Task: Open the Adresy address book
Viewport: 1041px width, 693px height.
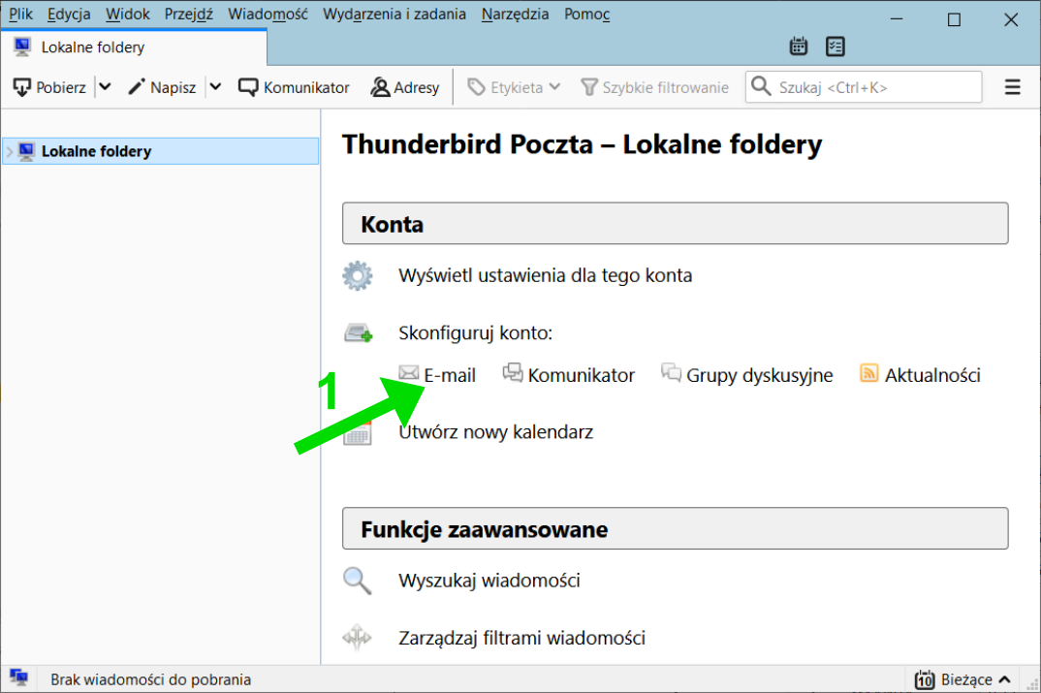Action: (x=405, y=87)
